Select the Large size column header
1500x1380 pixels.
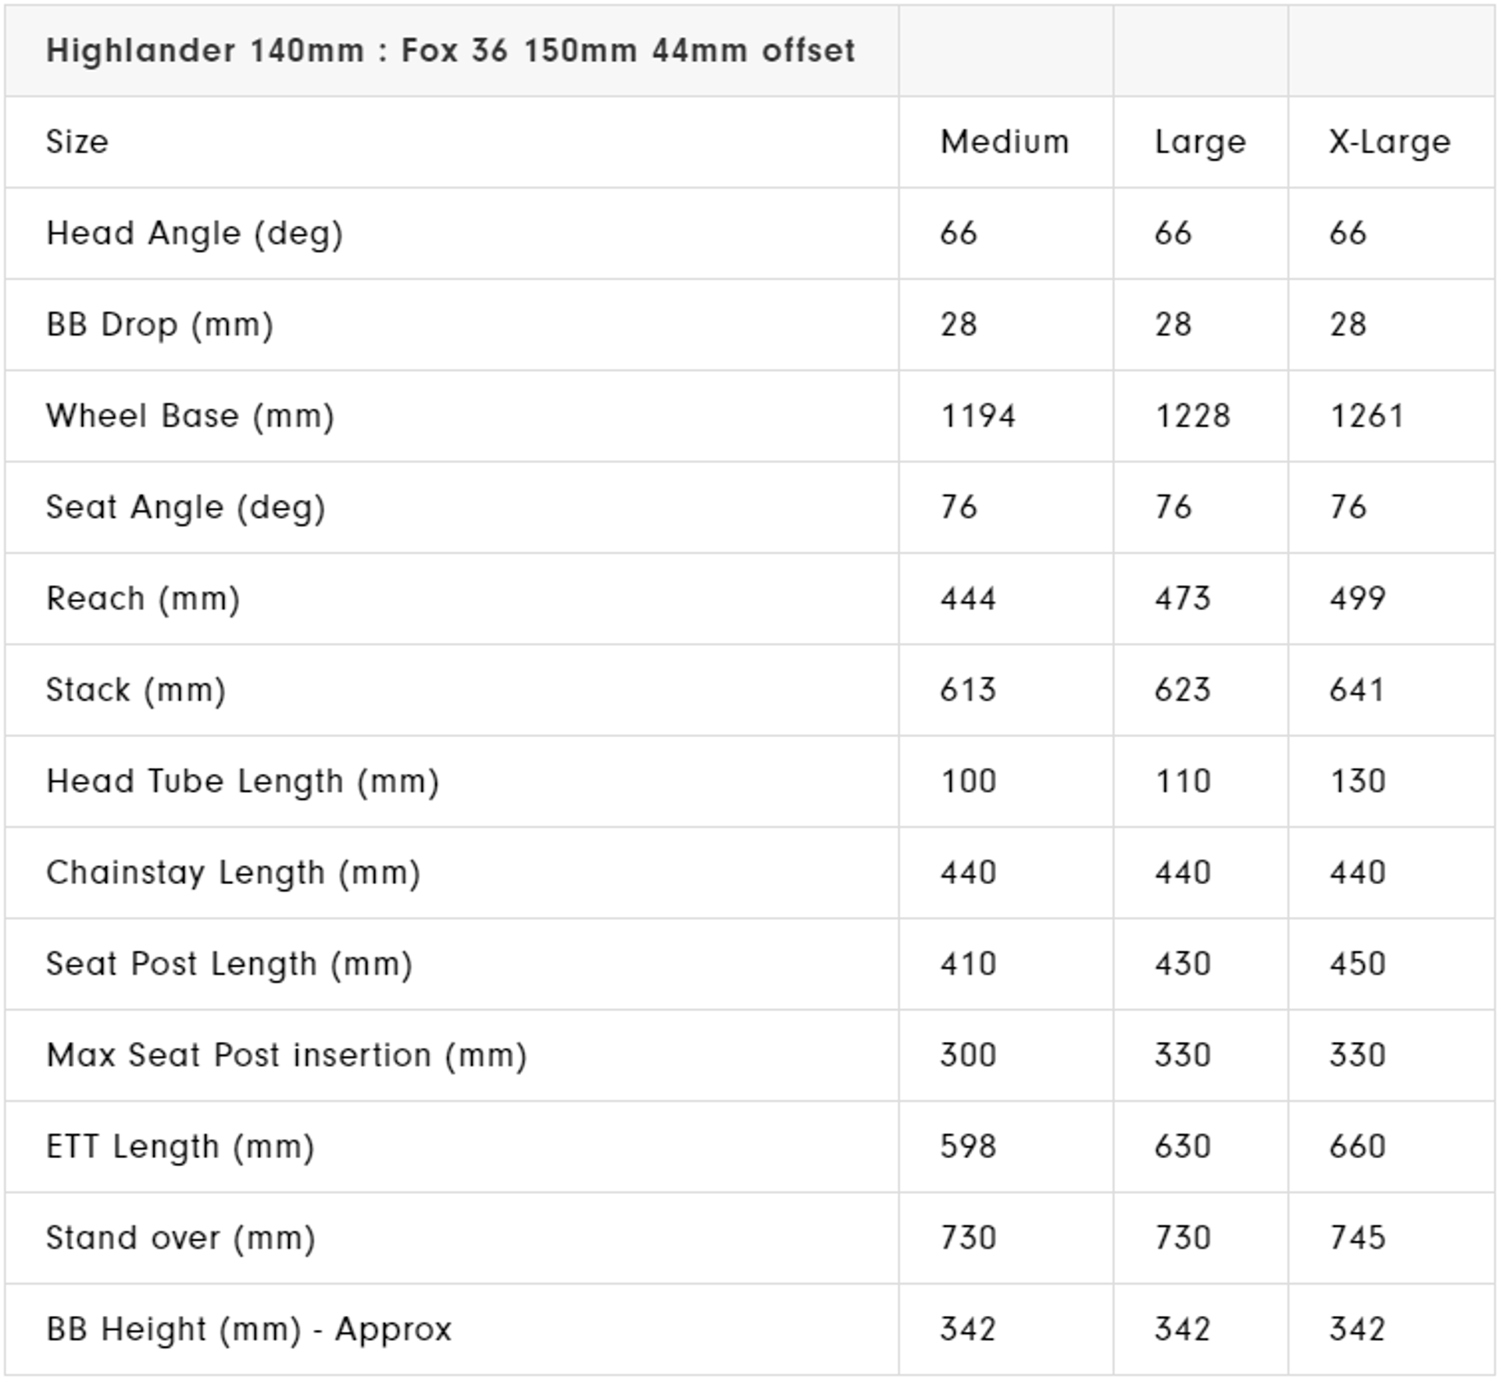(1200, 142)
